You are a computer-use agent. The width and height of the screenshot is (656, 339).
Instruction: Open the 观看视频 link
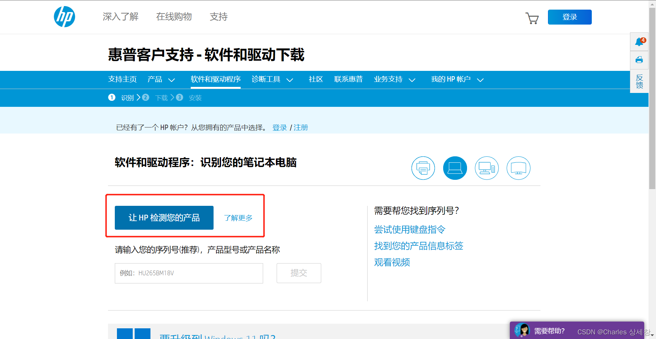[392, 262]
